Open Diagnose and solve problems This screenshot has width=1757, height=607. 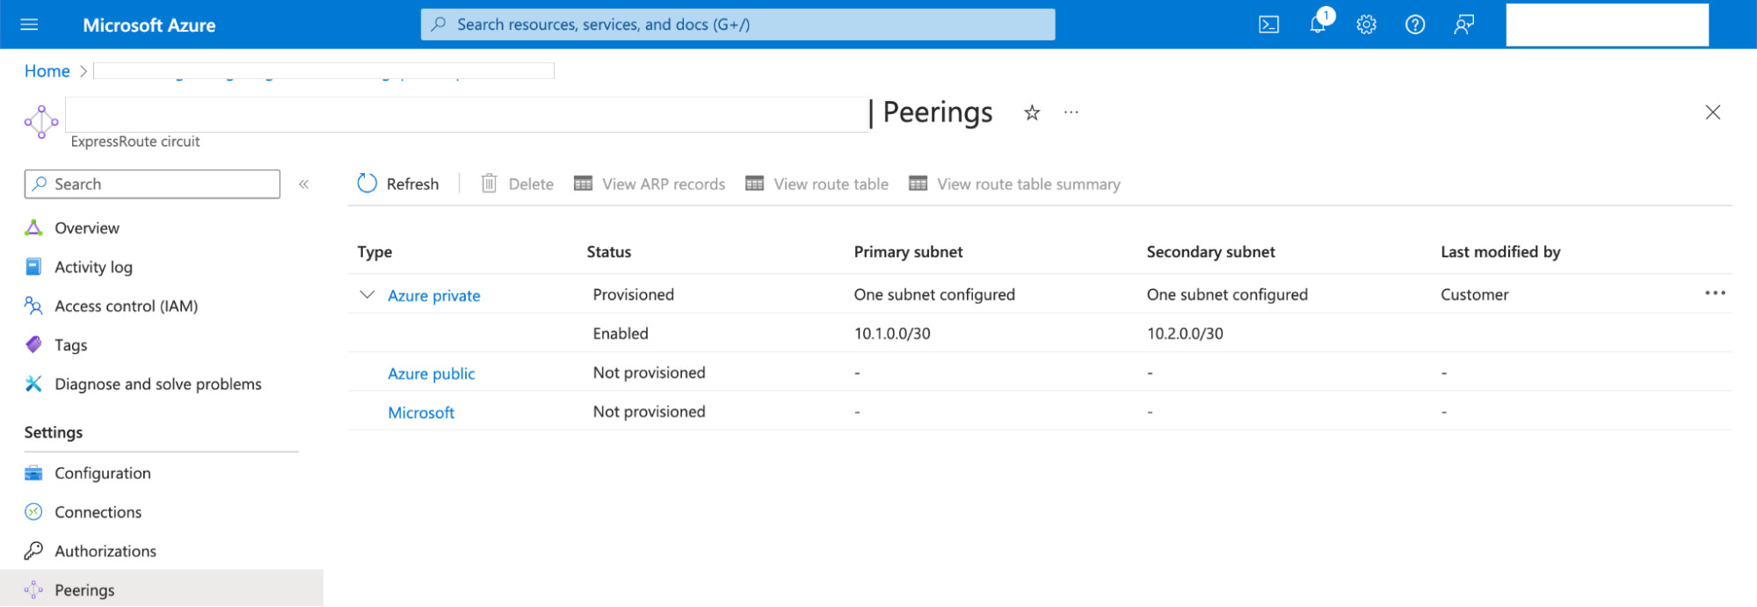(158, 384)
